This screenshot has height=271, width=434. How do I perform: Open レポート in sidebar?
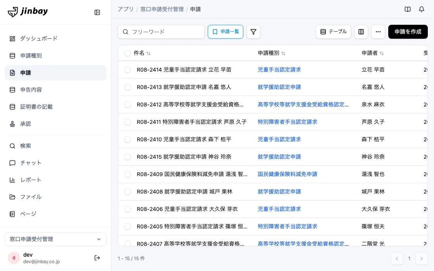(x=56, y=180)
